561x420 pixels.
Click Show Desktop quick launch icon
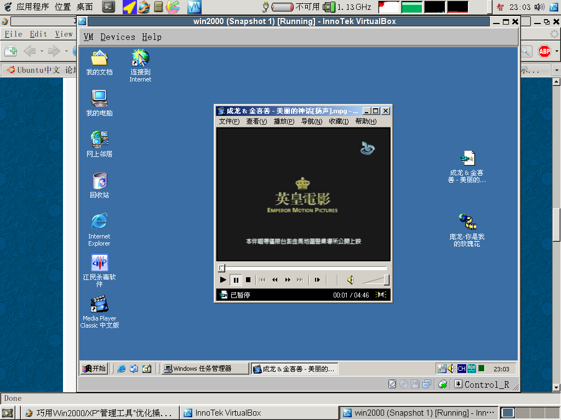147,369
